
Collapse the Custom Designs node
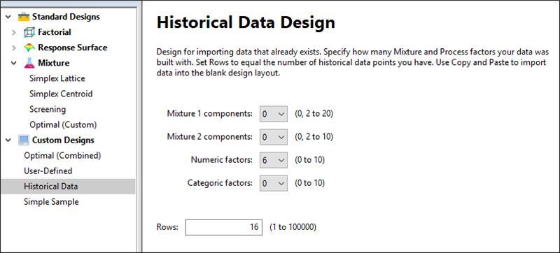pos(8,140)
